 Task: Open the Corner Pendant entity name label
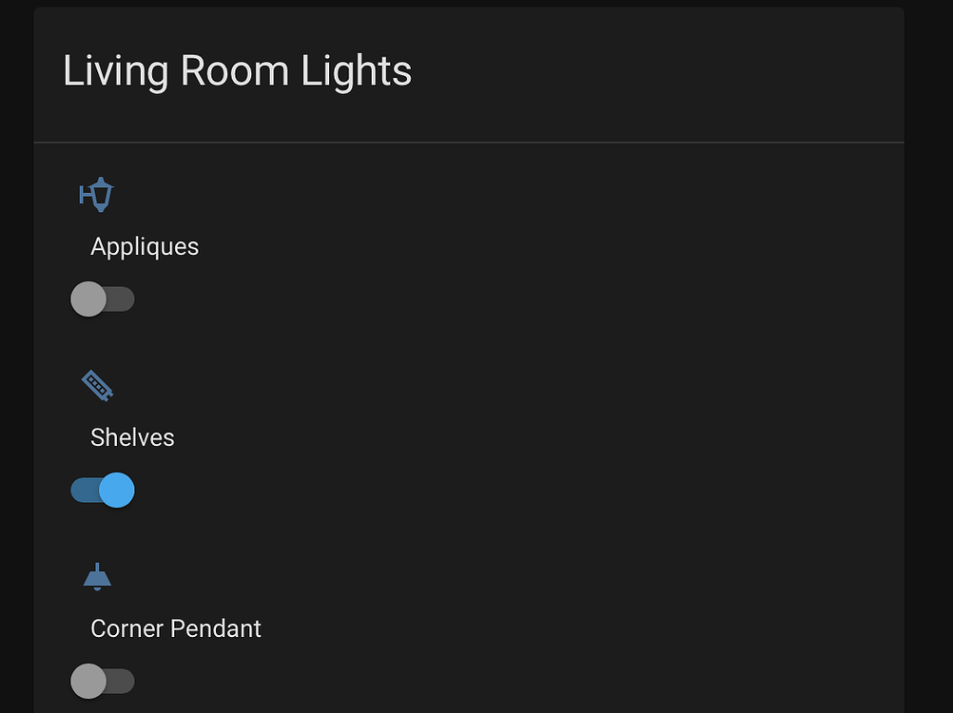tap(176, 629)
